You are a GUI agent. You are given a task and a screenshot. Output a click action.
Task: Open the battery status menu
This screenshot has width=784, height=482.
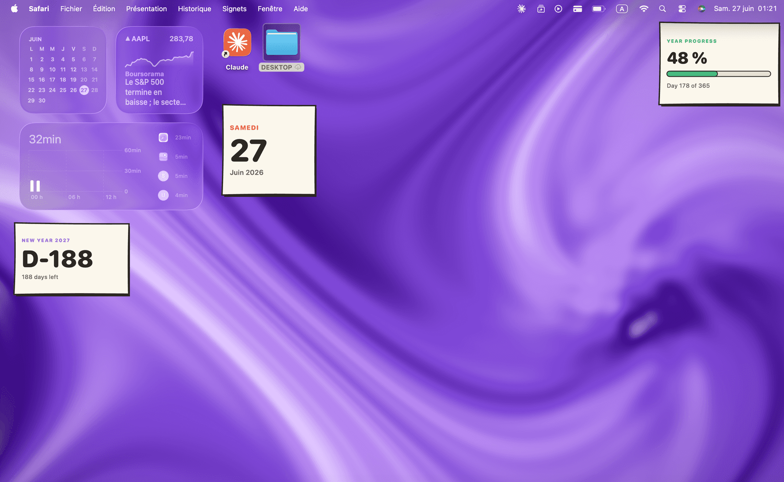point(598,8)
